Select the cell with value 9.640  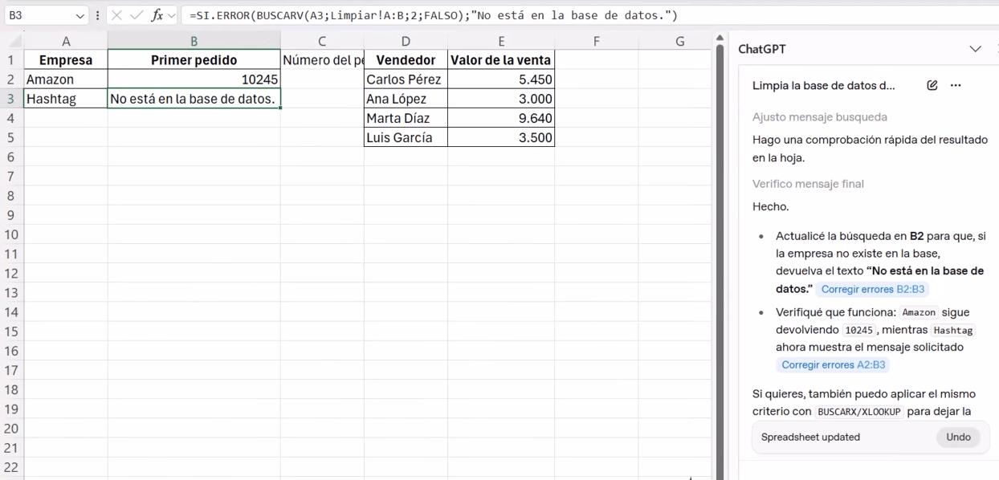(x=501, y=118)
